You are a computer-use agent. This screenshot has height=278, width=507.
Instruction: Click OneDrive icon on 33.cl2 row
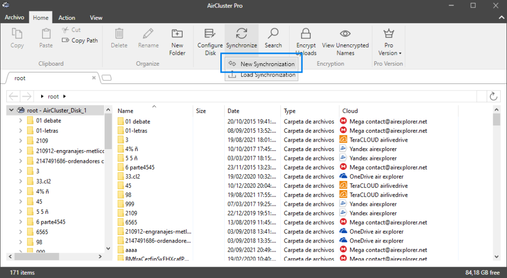tap(344, 176)
